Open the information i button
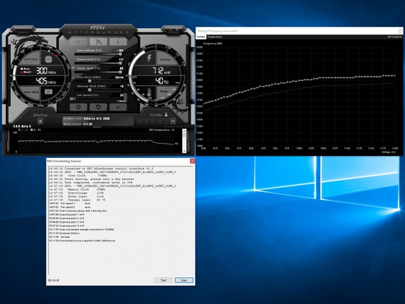 (x=118, y=42)
